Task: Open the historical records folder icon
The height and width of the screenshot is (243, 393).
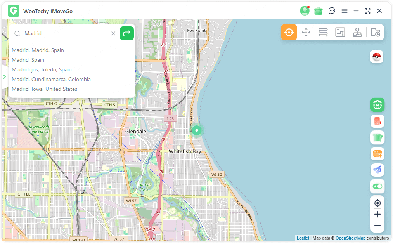Action: [x=375, y=32]
